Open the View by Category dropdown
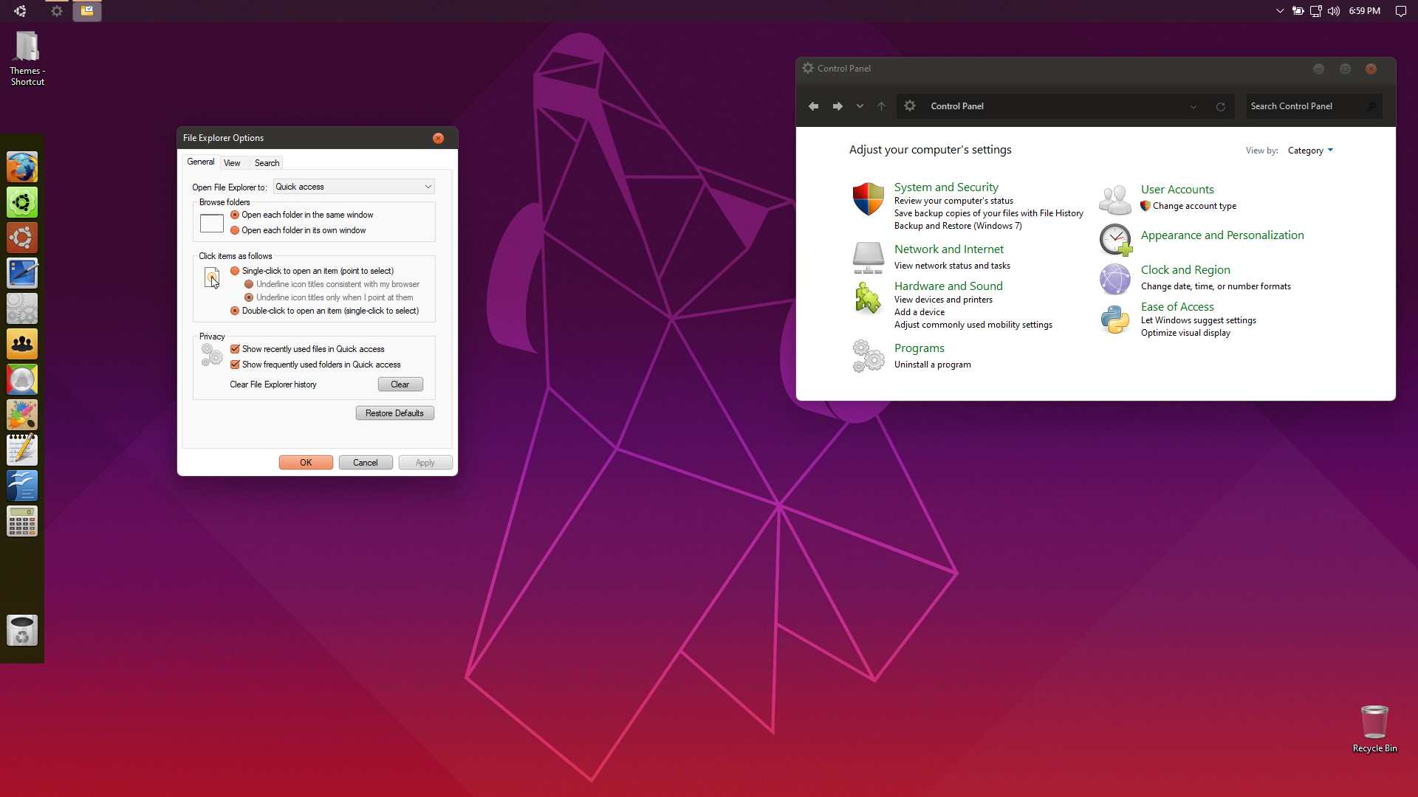 1310,151
